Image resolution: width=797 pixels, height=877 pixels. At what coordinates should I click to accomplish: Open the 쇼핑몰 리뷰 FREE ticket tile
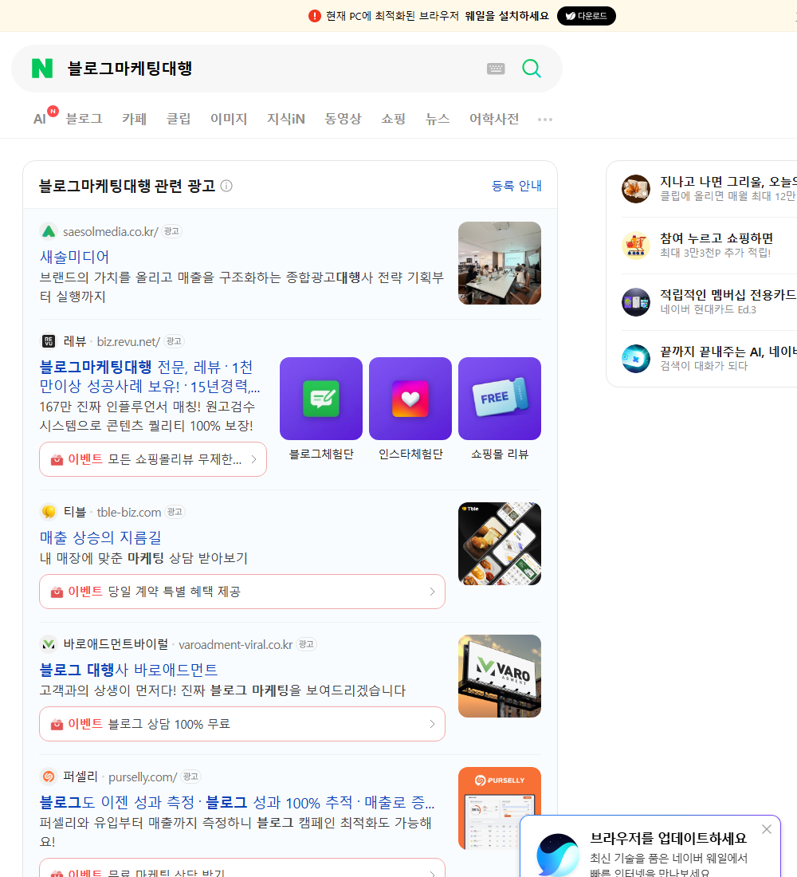click(x=500, y=399)
